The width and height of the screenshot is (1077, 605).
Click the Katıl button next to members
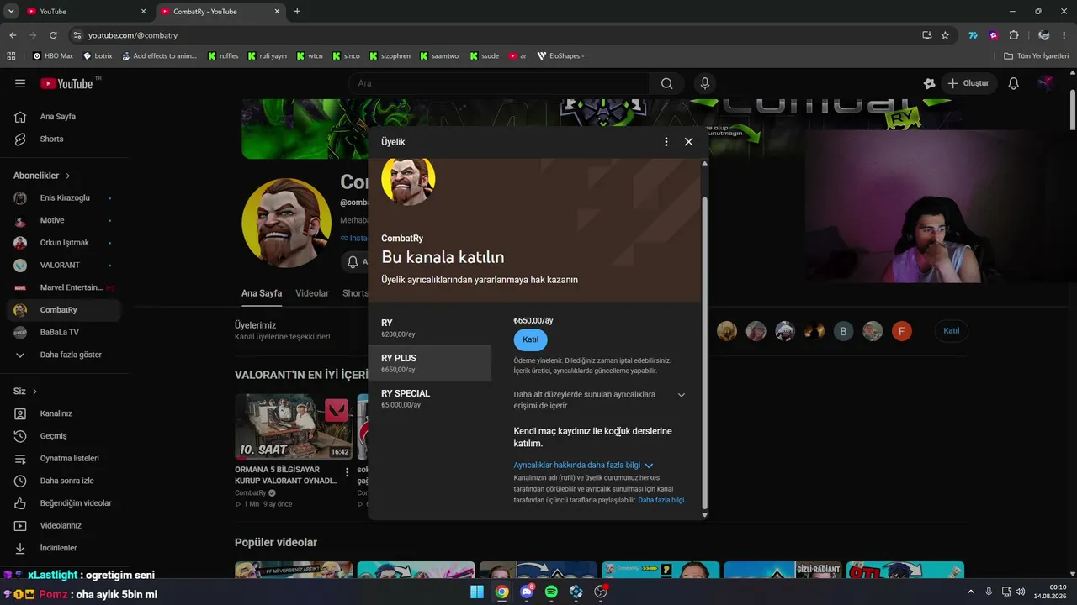tap(951, 331)
